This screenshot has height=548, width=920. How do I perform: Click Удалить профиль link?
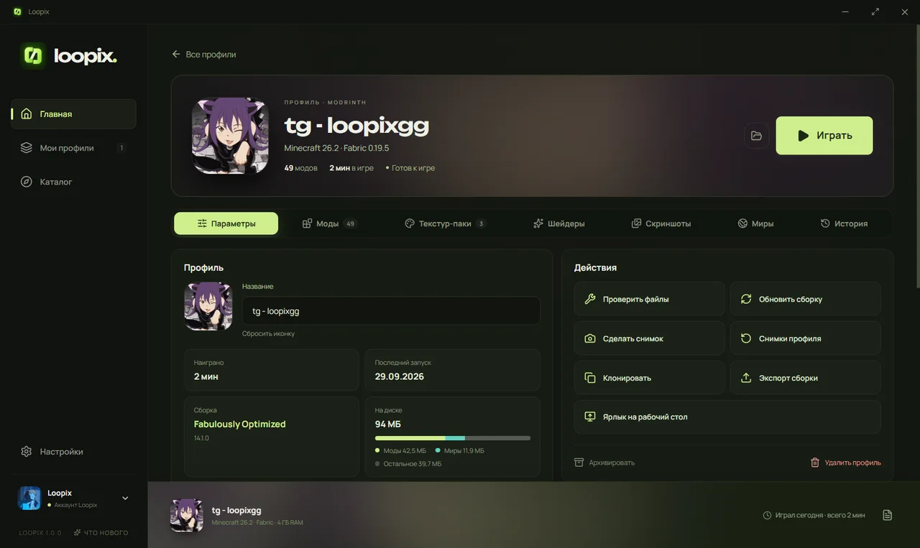coord(845,463)
